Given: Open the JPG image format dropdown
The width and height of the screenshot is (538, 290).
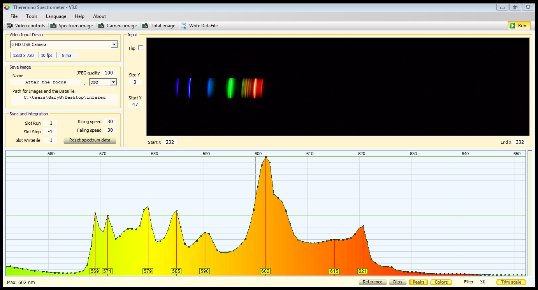Looking at the screenshot, I should click(x=113, y=82).
